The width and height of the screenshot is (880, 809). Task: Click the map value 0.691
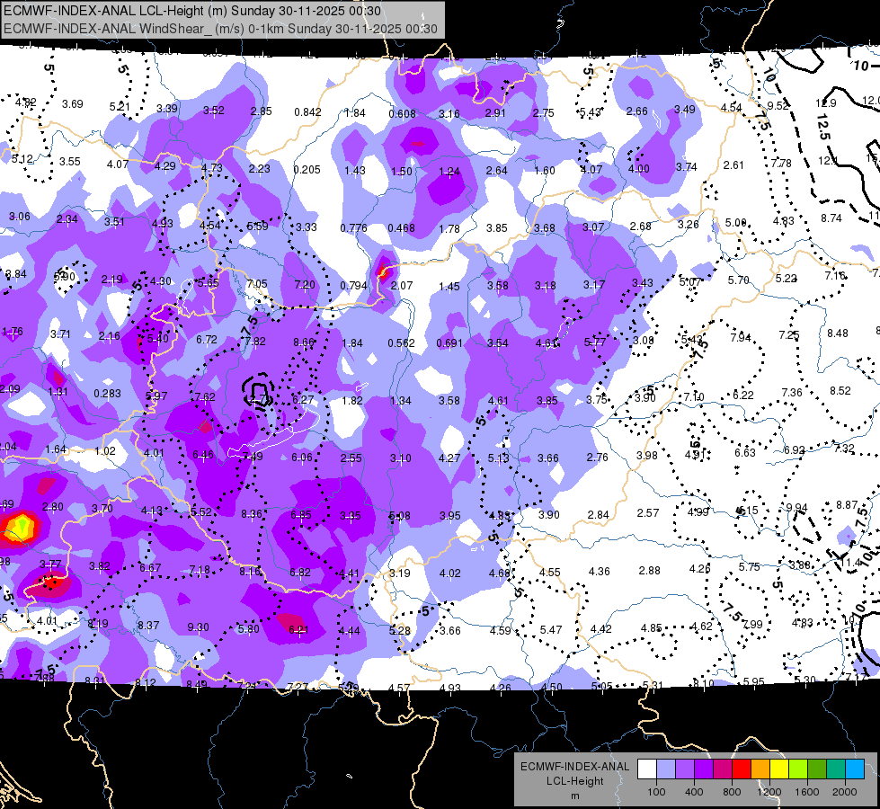[449, 342]
